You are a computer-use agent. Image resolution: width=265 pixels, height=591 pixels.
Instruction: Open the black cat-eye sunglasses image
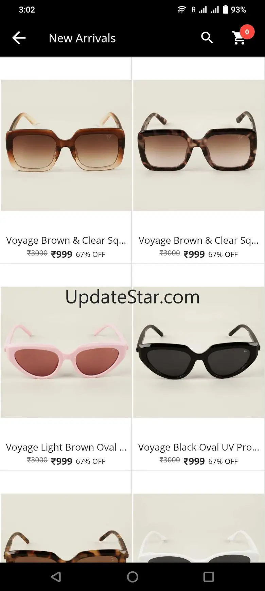tap(199, 352)
